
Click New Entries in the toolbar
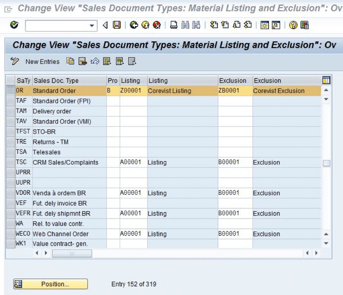(42, 62)
